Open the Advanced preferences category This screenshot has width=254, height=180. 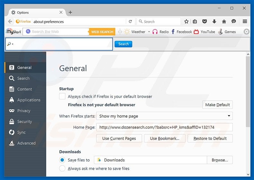click(25, 143)
